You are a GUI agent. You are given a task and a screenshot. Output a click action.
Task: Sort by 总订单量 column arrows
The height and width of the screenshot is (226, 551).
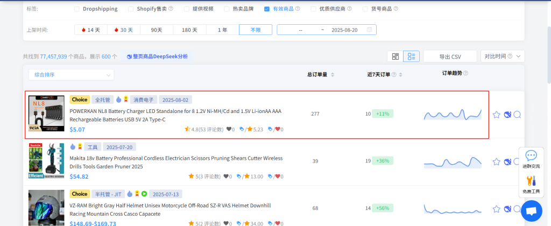pyautogui.click(x=333, y=75)
